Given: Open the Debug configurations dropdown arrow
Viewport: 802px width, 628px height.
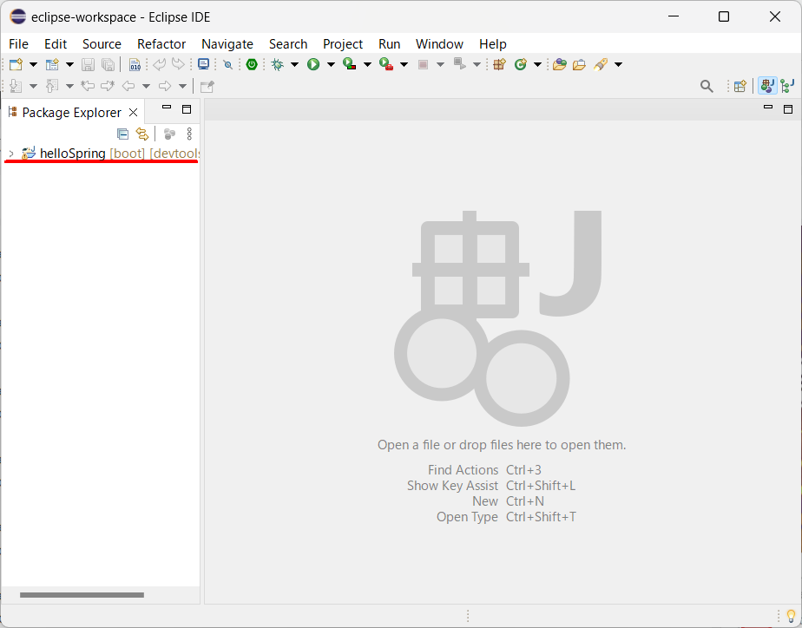Looking at the screenshot, I should (294, 64).
